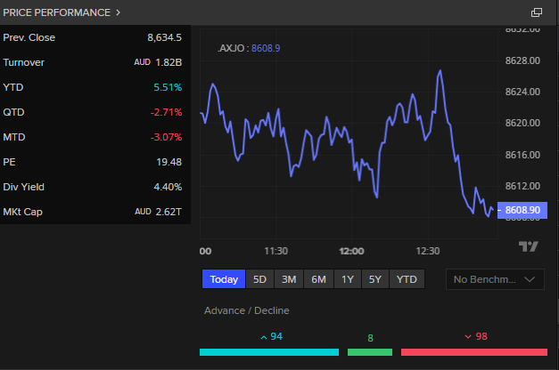This screenshot has height=370, width=559.
Task: Click the Div Yield row
Action: pos(93,187)
